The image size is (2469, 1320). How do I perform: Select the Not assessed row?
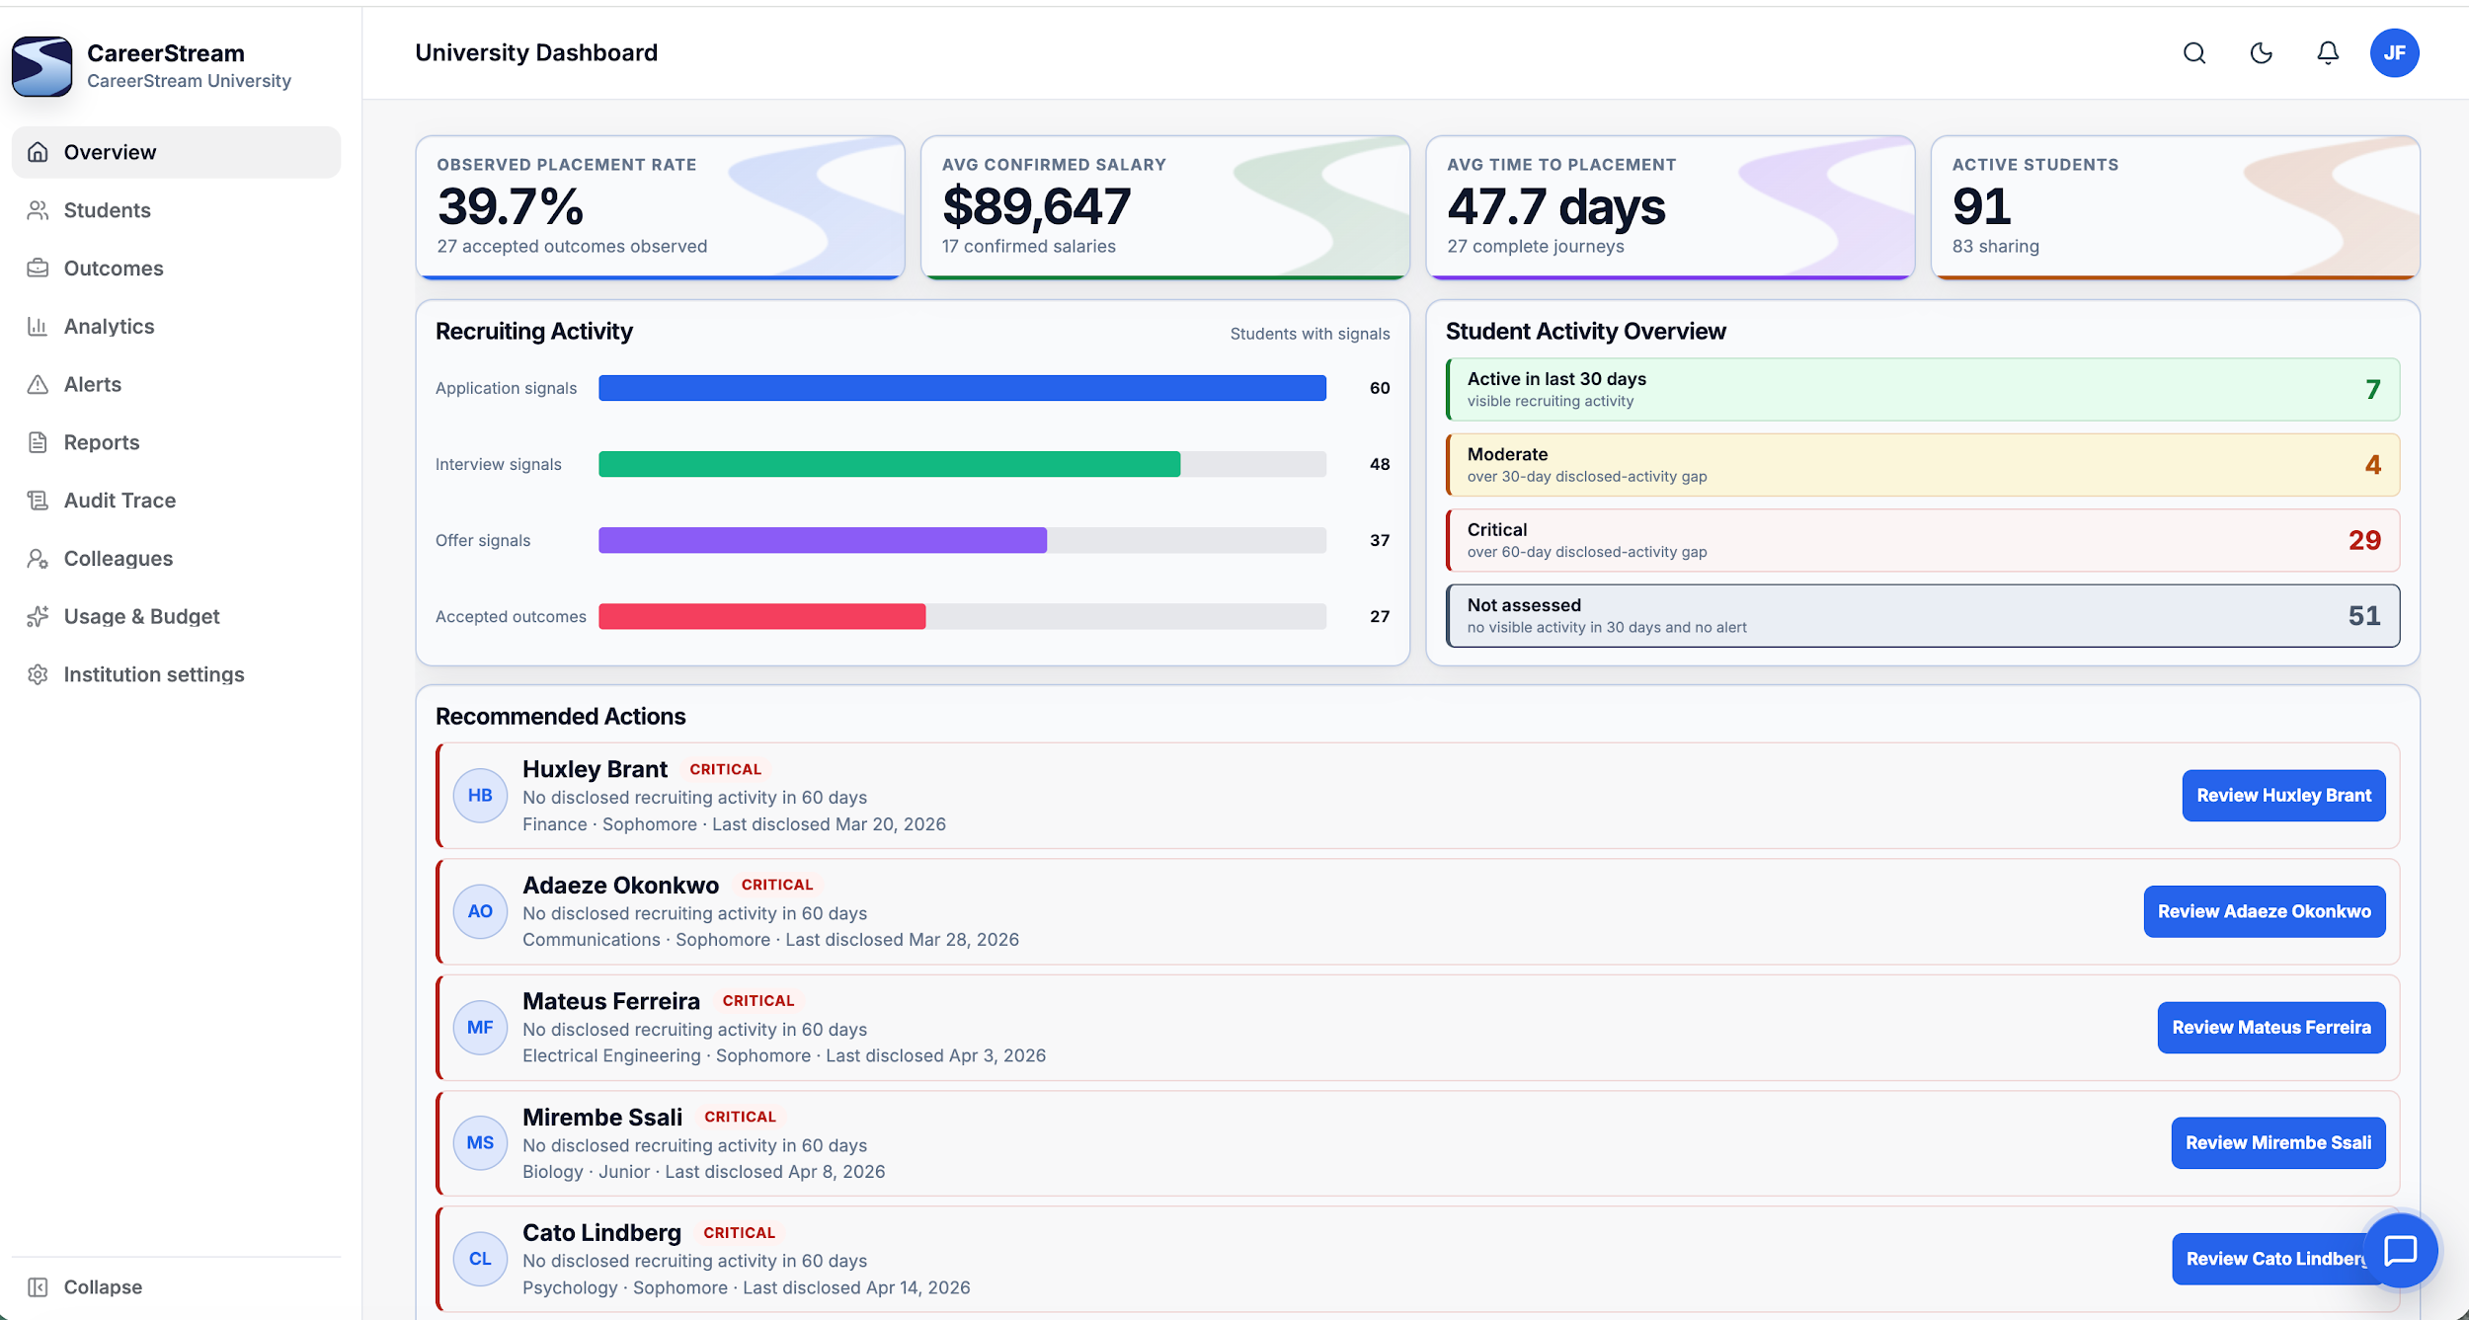pyautogui.click(x=1922, y=616)
